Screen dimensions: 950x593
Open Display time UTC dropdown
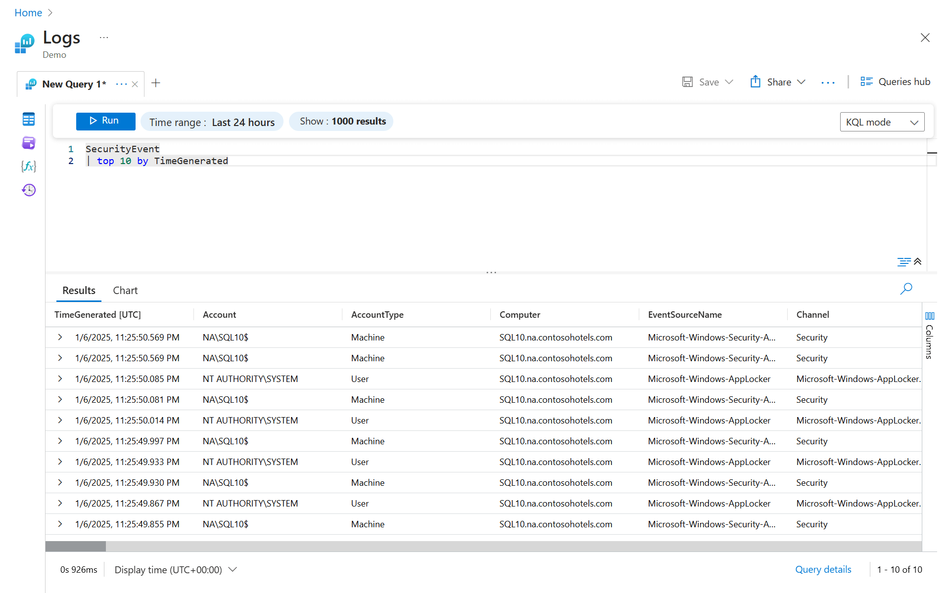(x=176, y=570)
